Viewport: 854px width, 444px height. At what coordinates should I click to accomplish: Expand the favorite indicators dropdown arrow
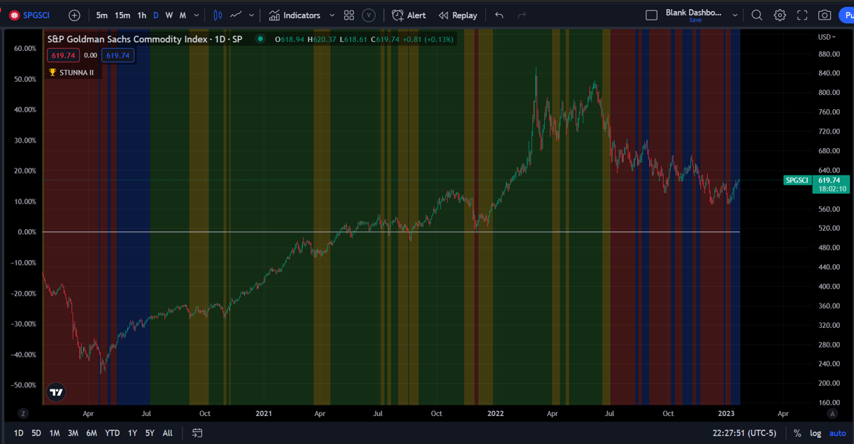pos(332,15)
